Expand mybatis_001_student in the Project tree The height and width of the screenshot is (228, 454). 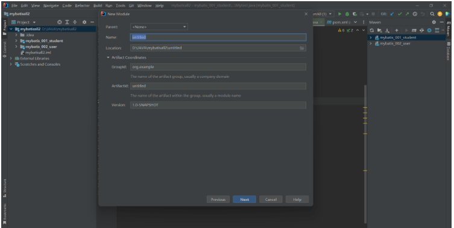16,41
